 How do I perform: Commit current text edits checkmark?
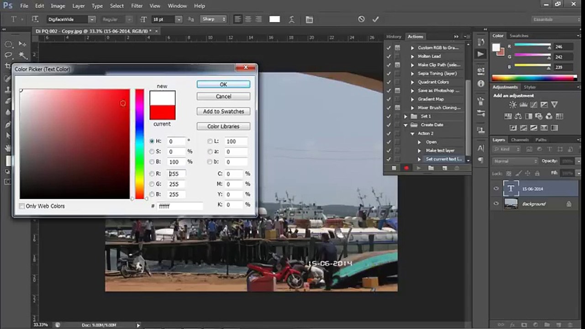click(375, 19)
